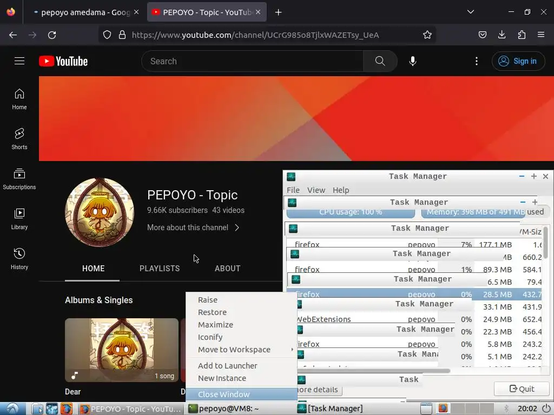This screenshot has width=554, height=415.
Task: Switch to the PLAYLISTS channel tab
Action: tap(160, 269)
